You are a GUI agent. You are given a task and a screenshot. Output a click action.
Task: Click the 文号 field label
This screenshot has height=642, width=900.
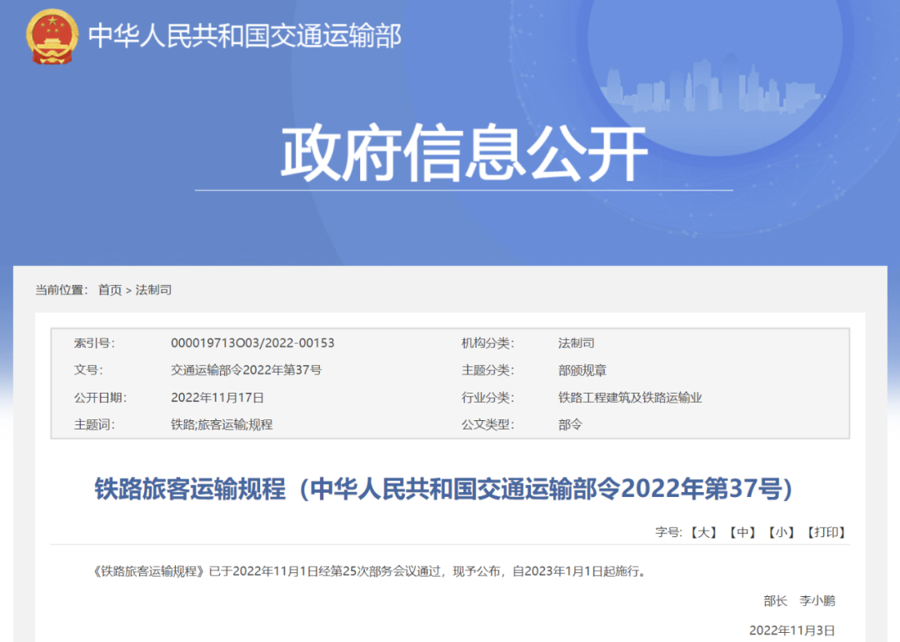tap(88, 370)
